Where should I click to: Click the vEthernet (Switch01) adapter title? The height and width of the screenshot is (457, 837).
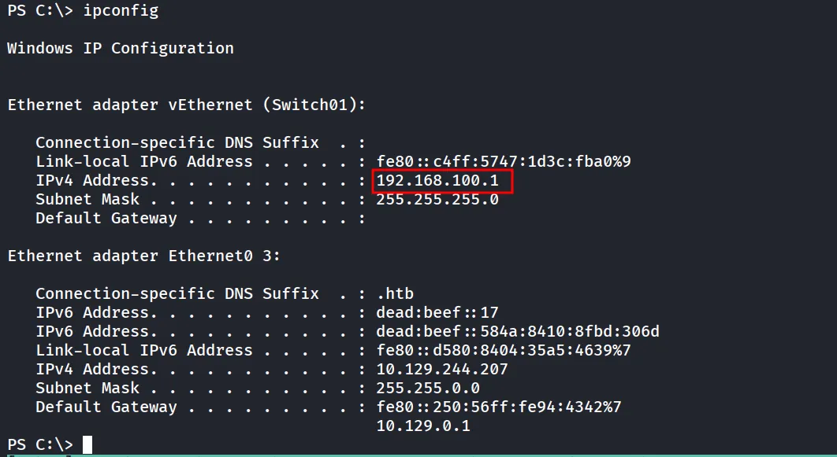point(186,105)
